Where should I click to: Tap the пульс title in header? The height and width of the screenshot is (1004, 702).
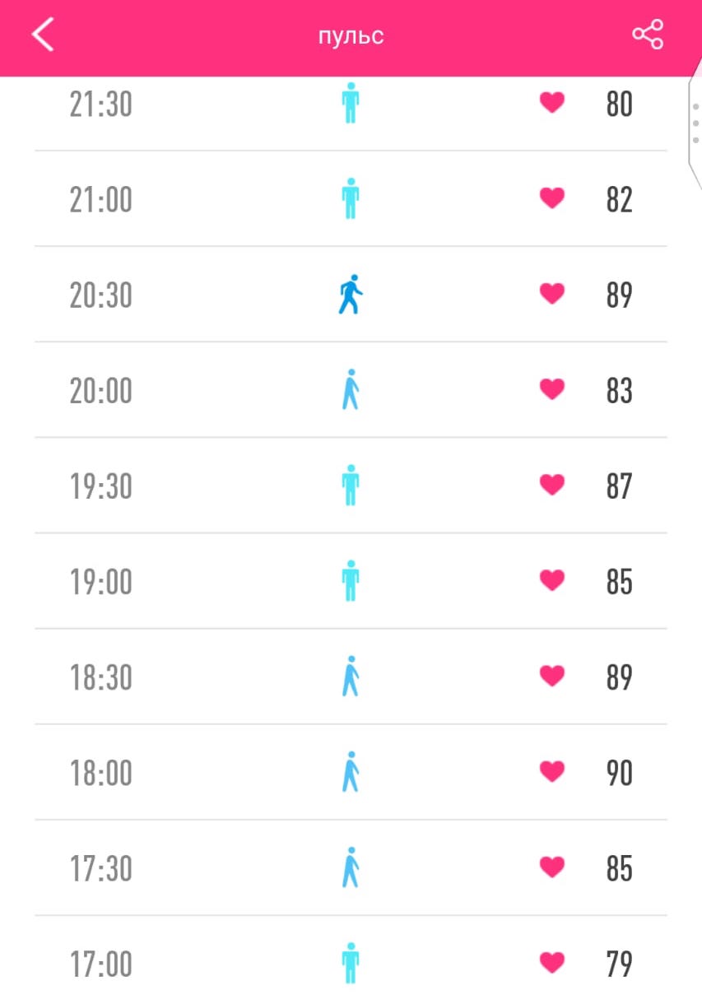tap(351, 37)
